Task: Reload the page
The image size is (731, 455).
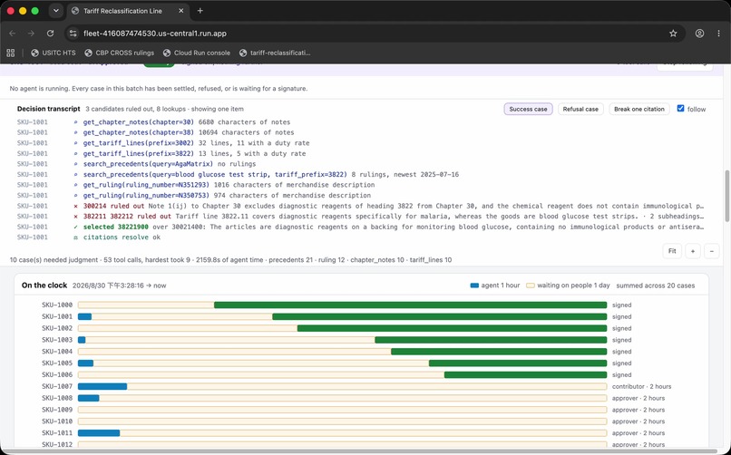Action: pyautogui.click(x=51, y=34)
